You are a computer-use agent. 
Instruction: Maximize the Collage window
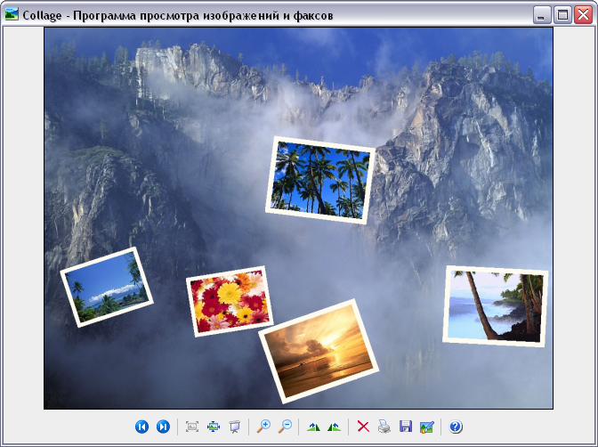[x=562, y=15]
